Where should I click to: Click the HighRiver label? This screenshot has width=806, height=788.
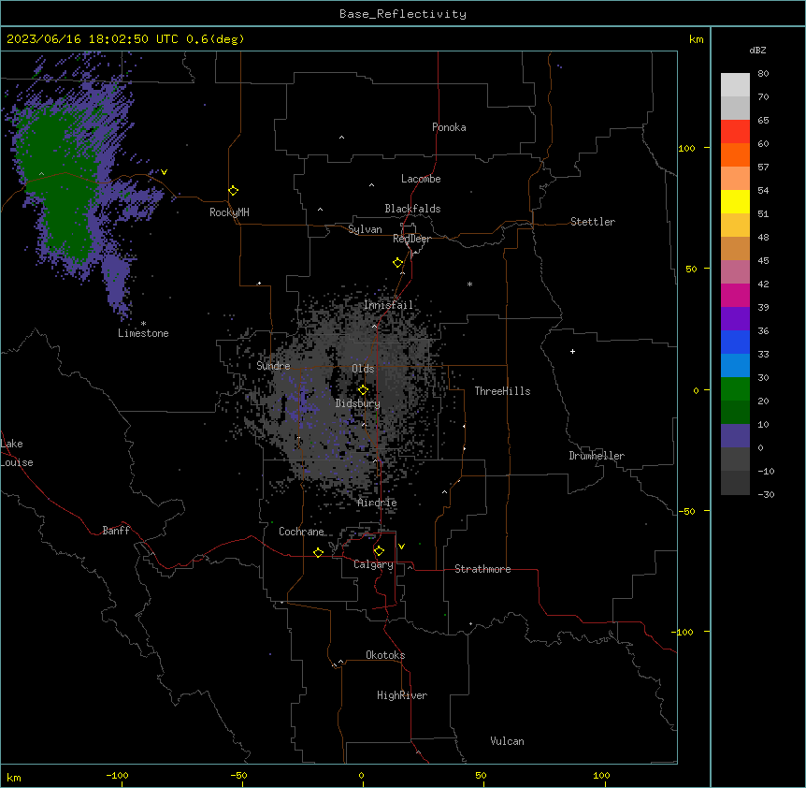tap(402, 695)
